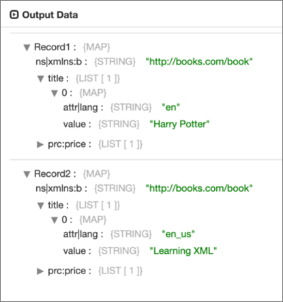The height and width of the screenshot is (302, 283).
Task: Select ns|xmlns:b field in Record2
Action: pos(61,188)
